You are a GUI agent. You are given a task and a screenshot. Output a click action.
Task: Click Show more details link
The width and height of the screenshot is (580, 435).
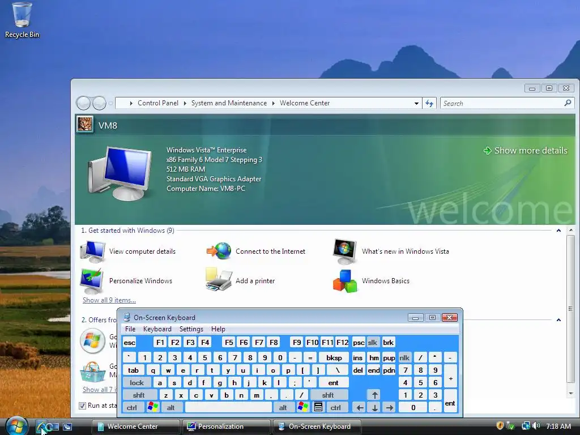pos(525,150)
